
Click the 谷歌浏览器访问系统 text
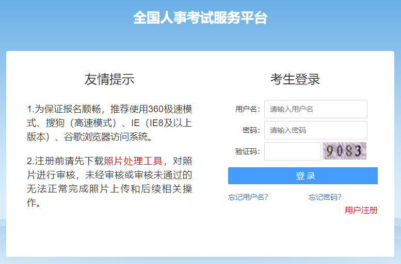tap(108, 137)
